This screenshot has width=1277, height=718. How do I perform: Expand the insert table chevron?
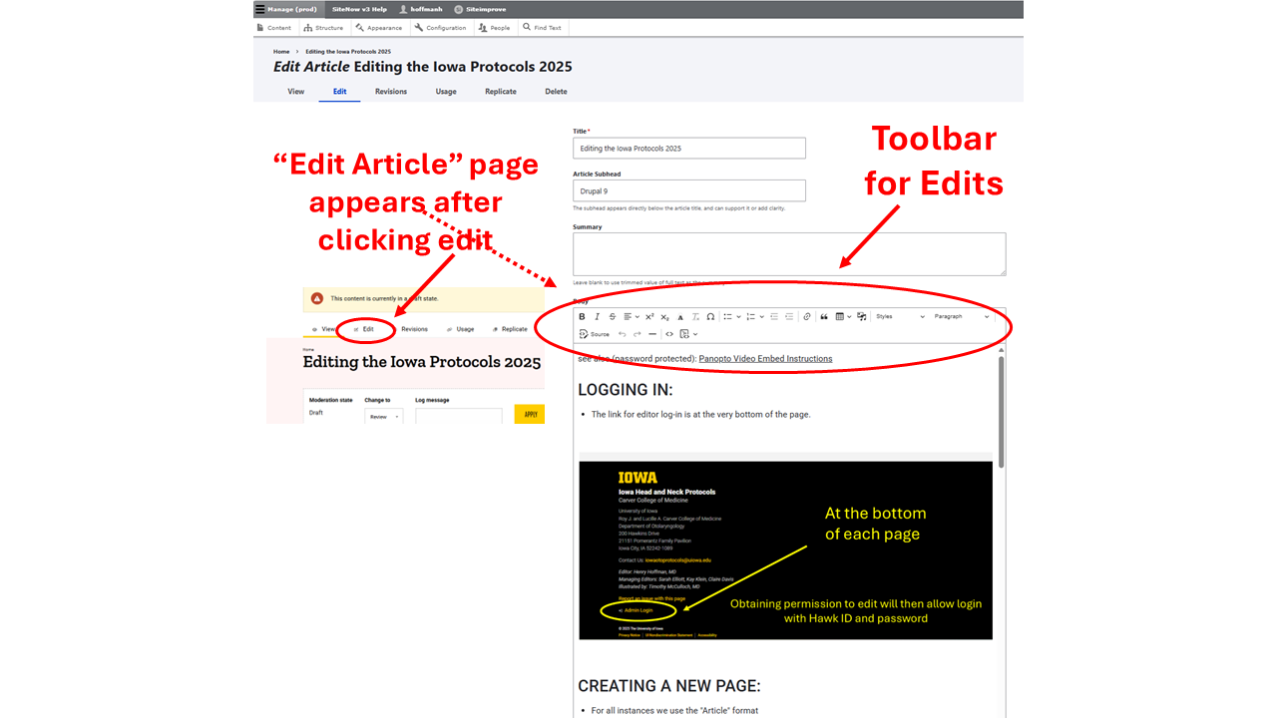point(850,317)
